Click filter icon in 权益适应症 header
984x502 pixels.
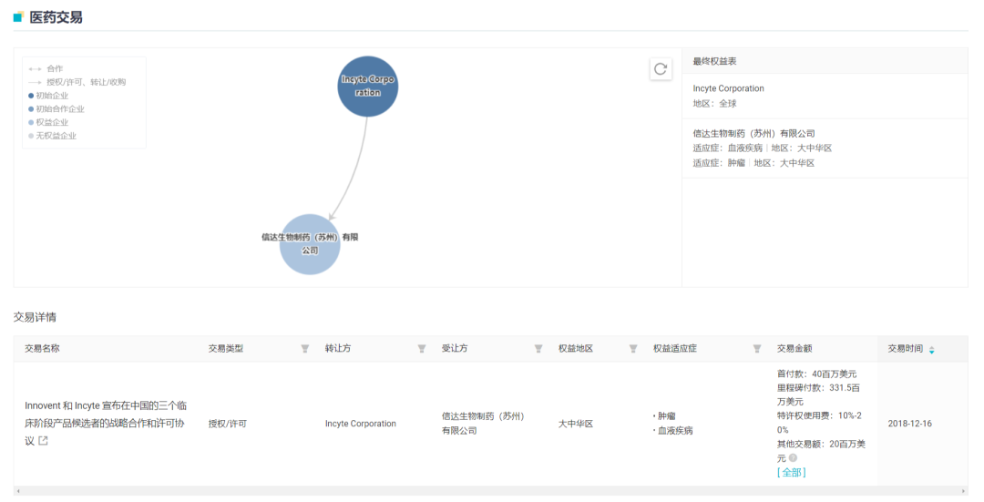757,349
